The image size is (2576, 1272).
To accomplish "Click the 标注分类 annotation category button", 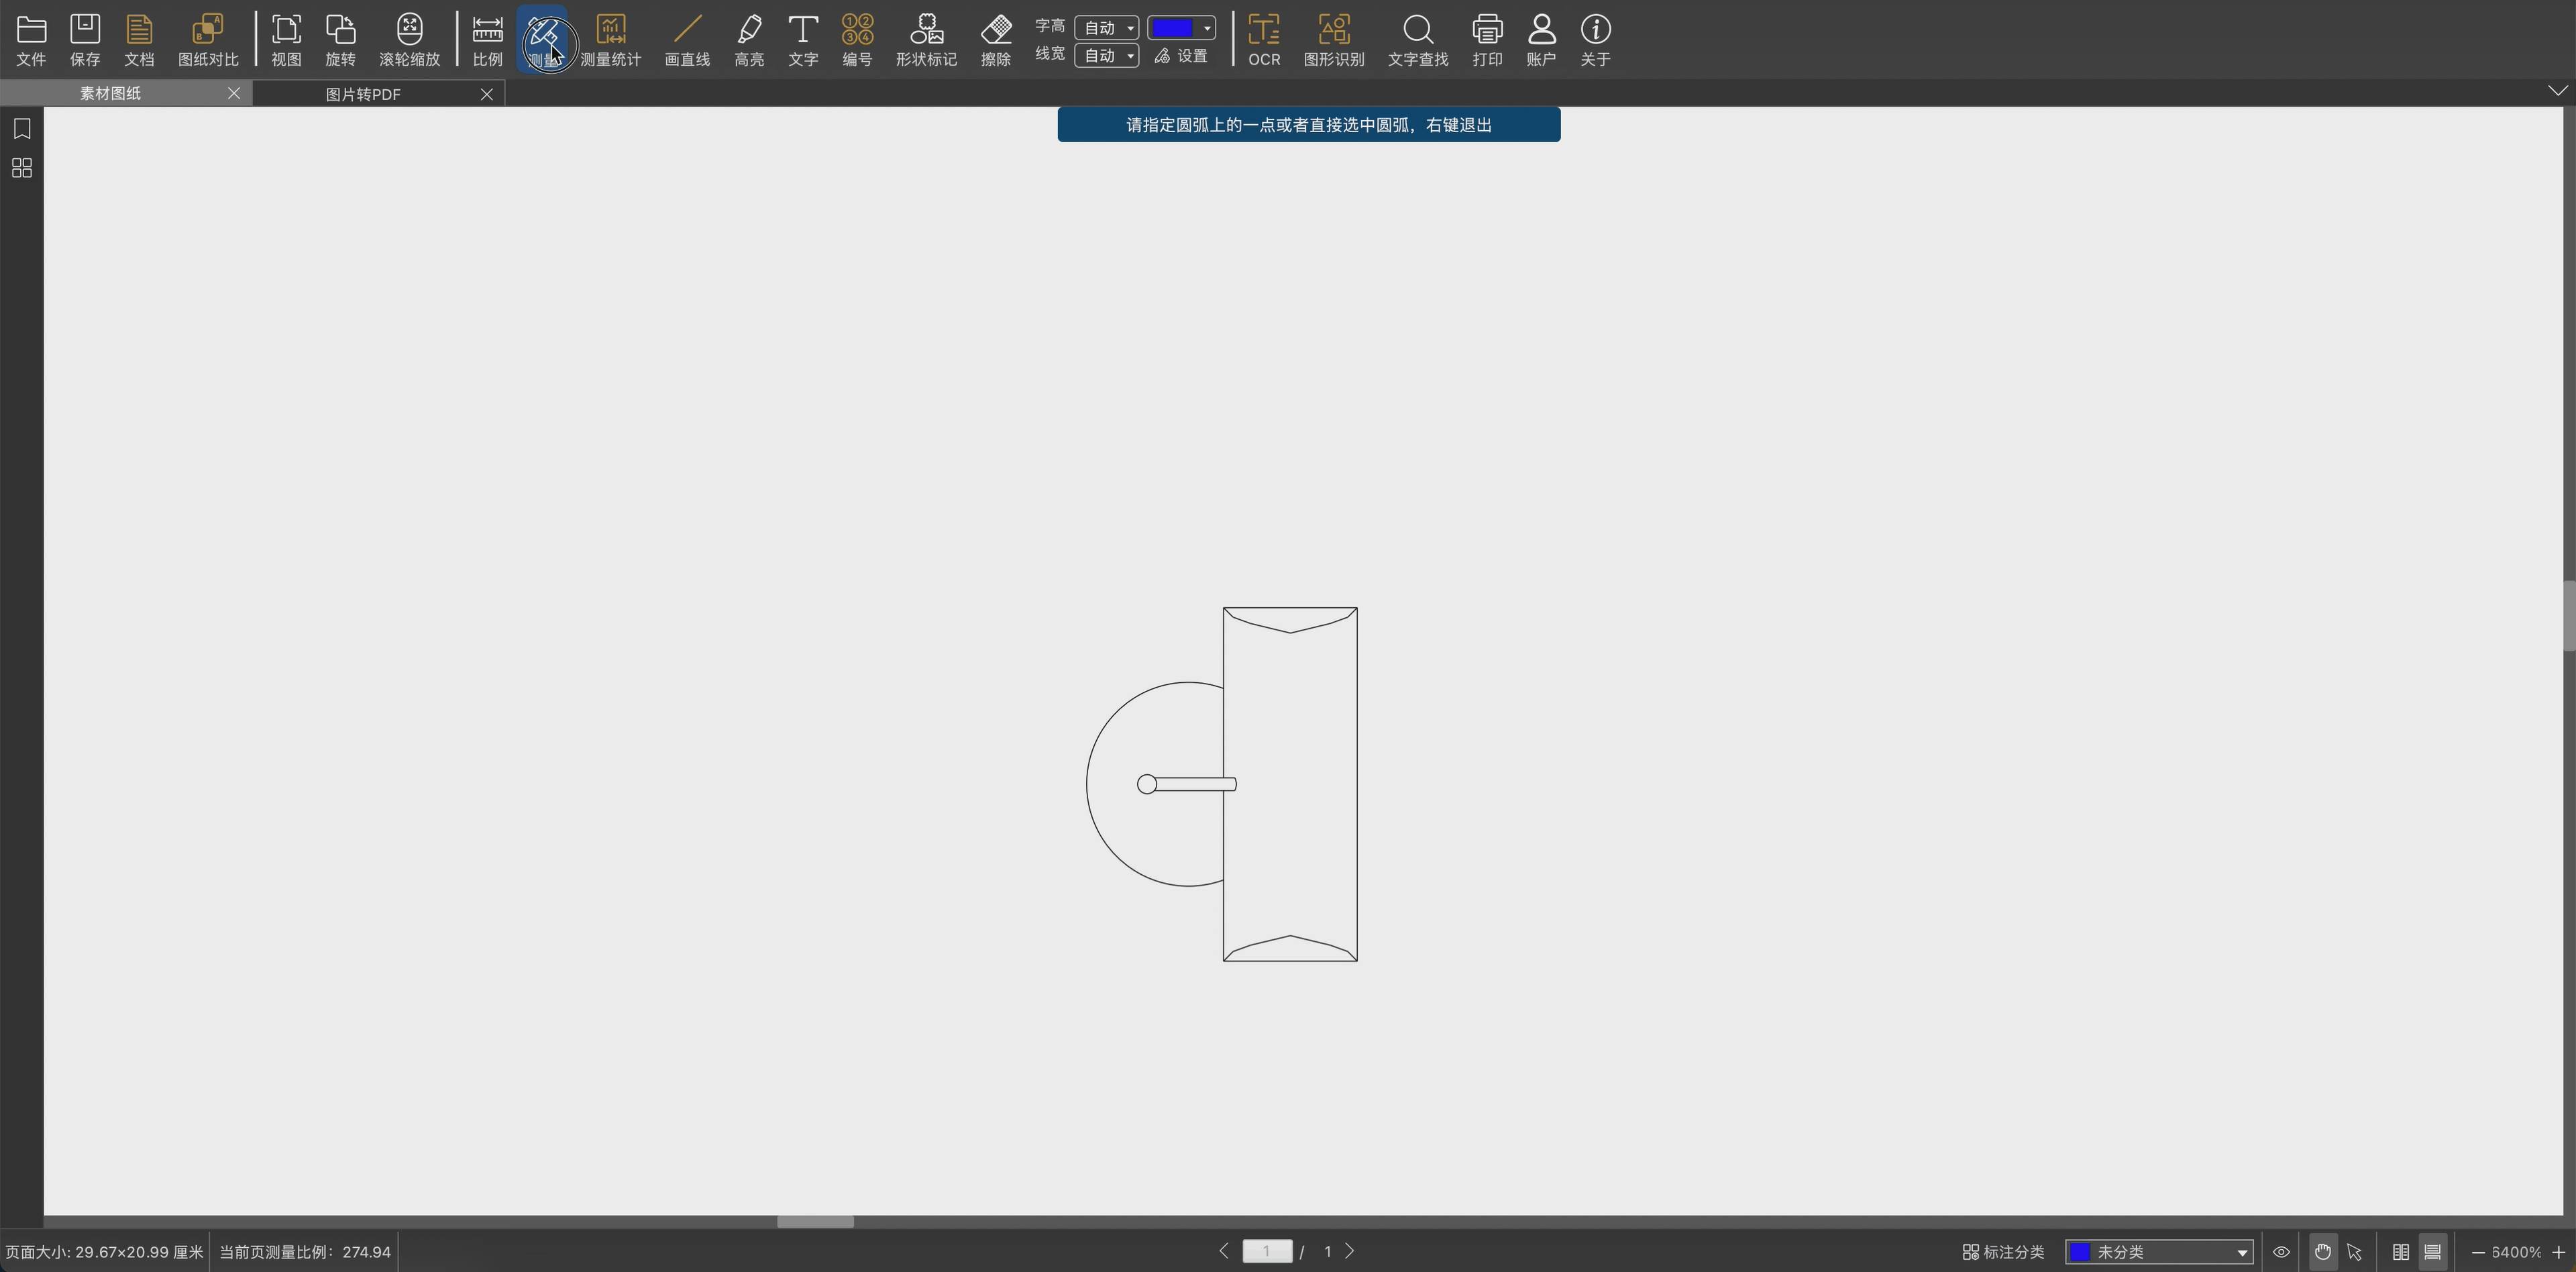I will 2003,1252.
